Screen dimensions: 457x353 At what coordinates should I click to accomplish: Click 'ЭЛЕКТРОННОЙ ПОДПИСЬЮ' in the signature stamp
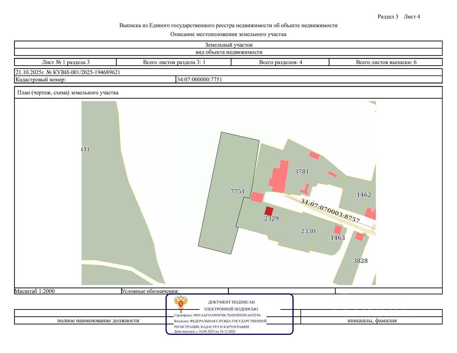click(x=231, y=309)
